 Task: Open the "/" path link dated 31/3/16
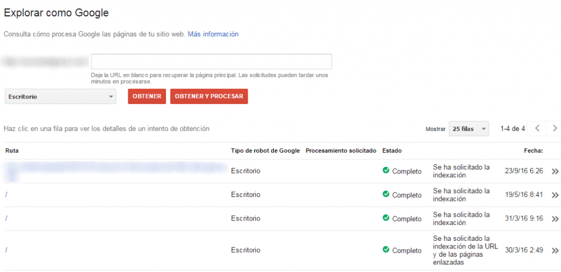(7, 218)
